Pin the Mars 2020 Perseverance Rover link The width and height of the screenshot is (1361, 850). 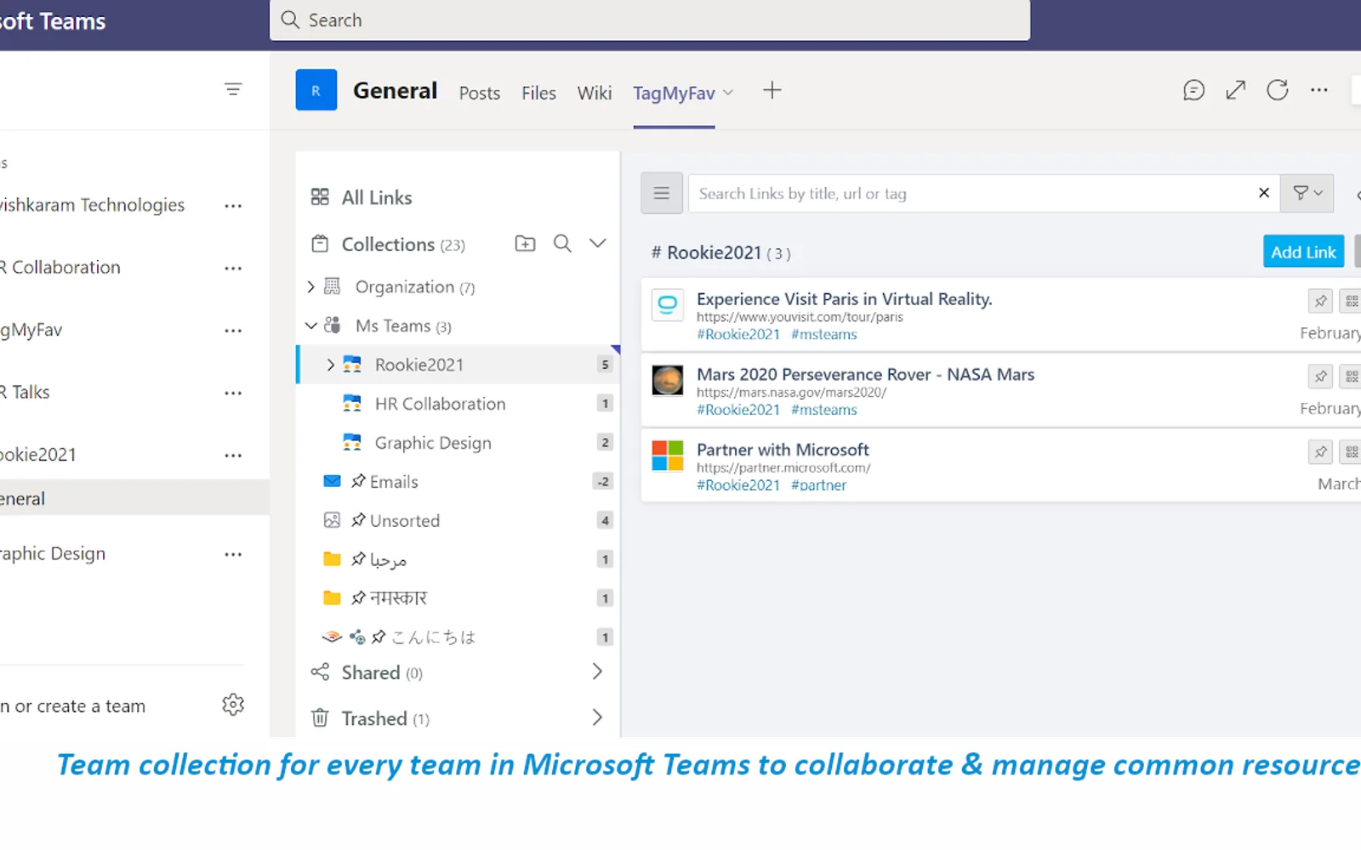pos(1320,377)
